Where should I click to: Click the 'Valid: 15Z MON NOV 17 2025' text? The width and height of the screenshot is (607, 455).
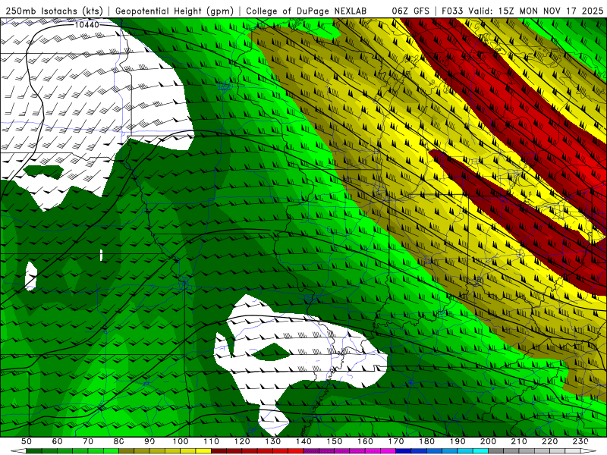point(536,11)
